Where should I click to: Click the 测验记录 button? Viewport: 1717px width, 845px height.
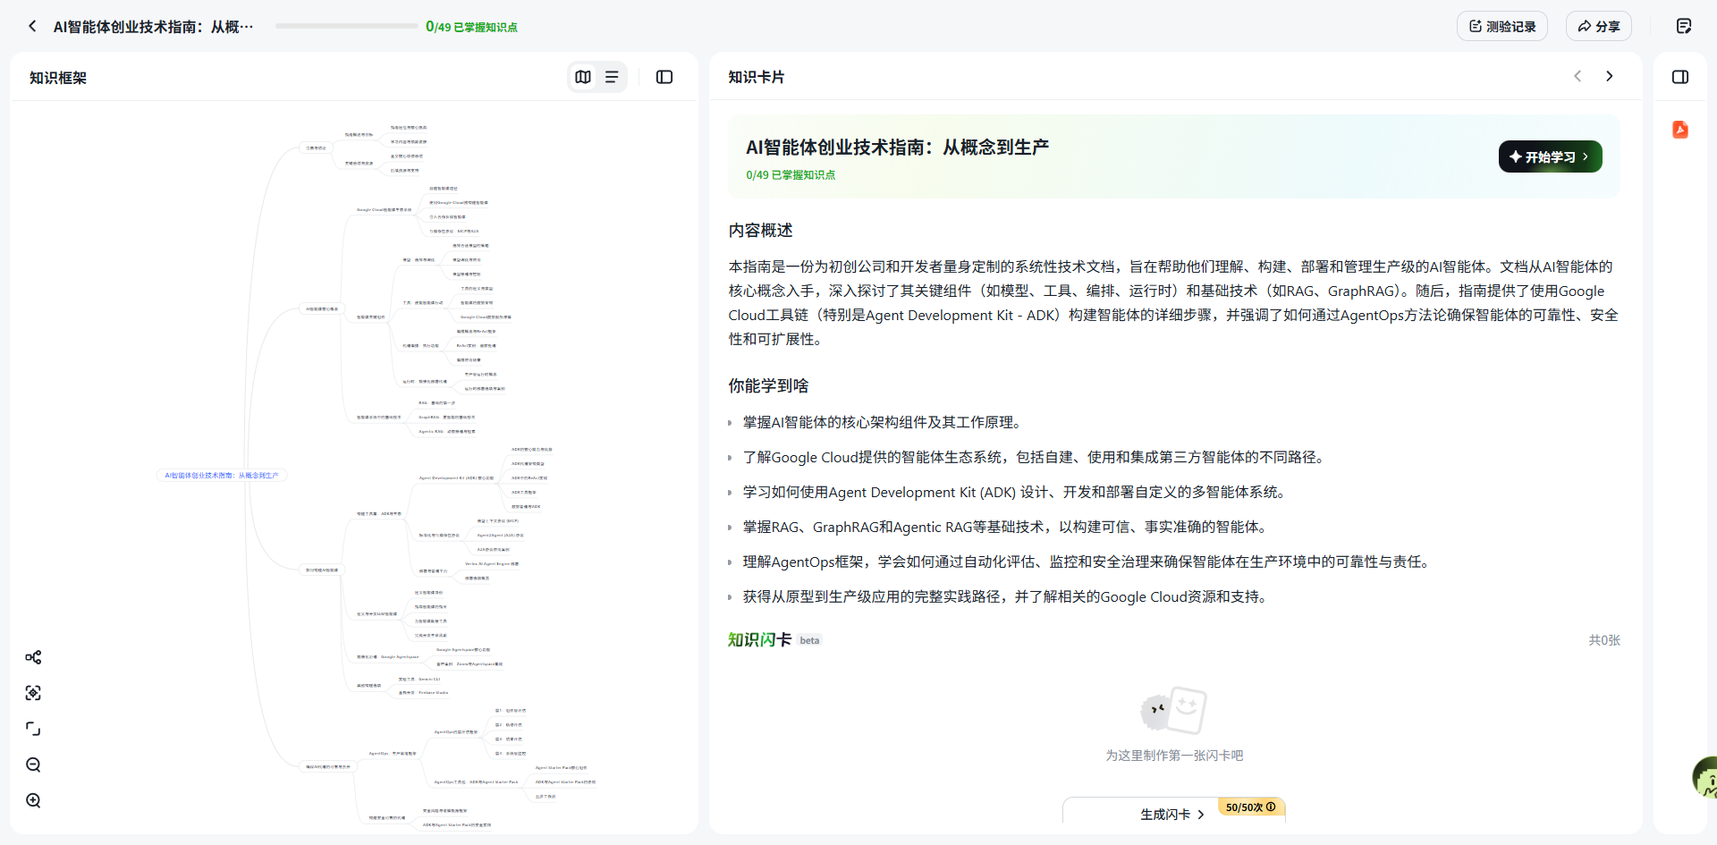[1502, 26]
